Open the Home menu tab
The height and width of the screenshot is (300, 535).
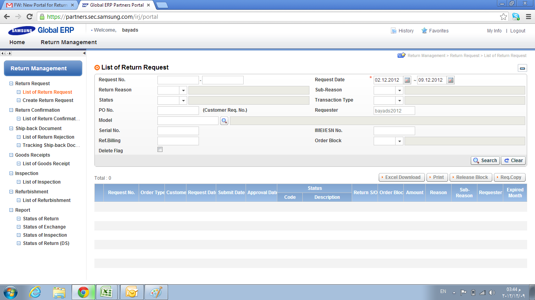tap(17, 42)
